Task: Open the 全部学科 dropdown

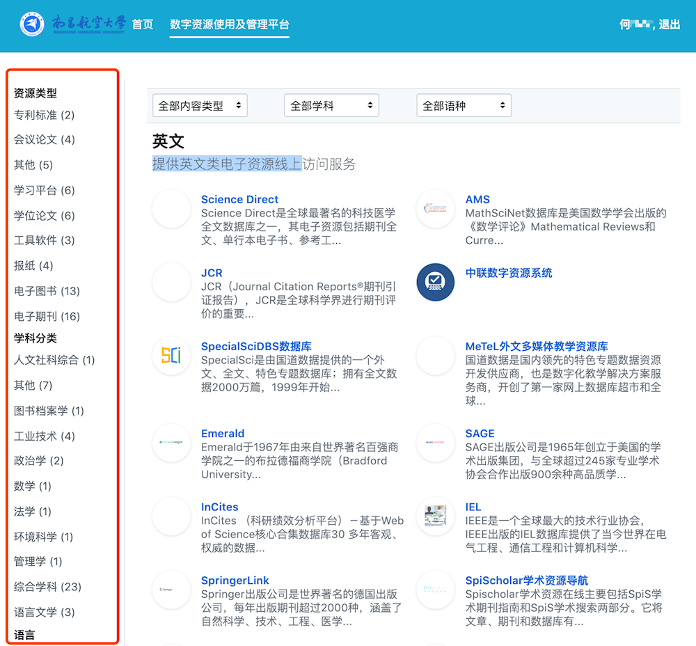Action: coord(331,105)
